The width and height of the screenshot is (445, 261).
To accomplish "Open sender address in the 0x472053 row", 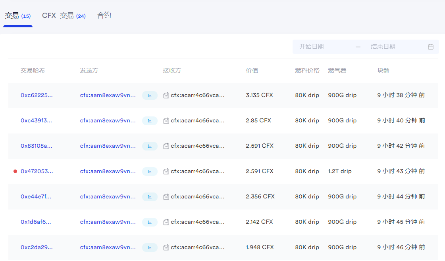I will (x=108, y=171).
